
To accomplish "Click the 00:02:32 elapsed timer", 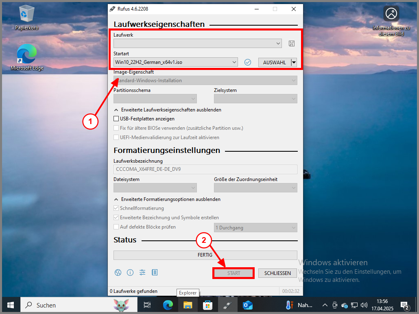I will point(291,291).
